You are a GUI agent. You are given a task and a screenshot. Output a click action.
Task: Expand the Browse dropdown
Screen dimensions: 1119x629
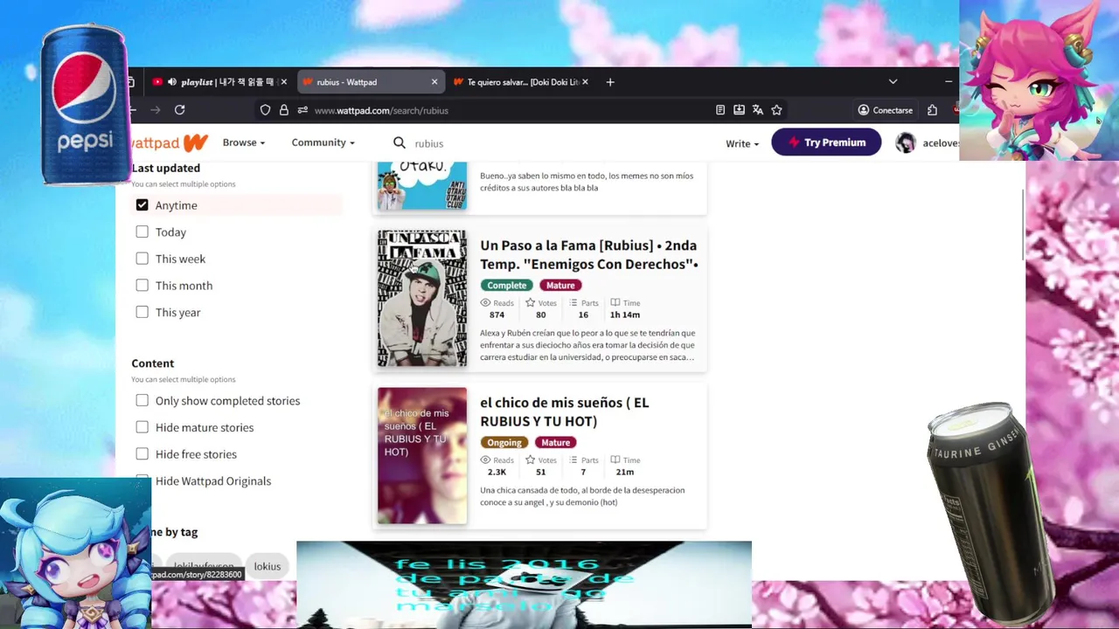click(x=243, y=142)
